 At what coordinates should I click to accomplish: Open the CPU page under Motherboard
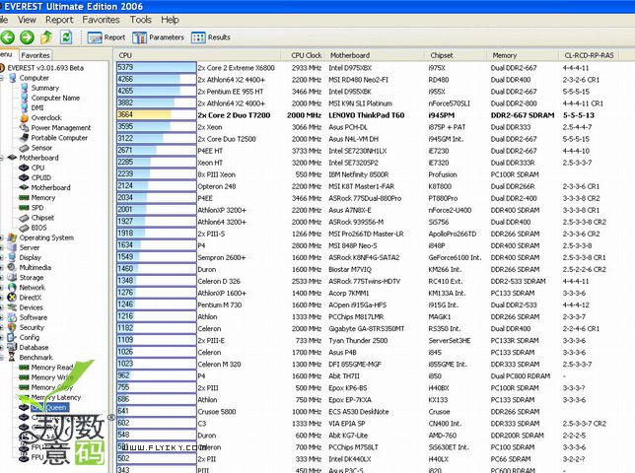[37, 168]
